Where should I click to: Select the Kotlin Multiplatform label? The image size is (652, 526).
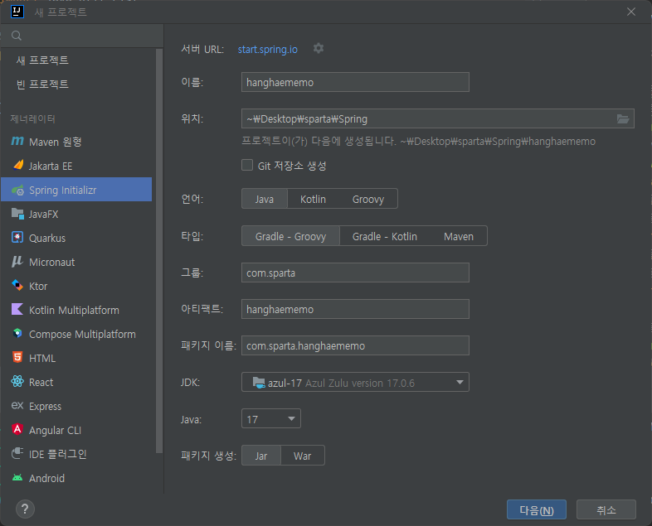(74, 310)
